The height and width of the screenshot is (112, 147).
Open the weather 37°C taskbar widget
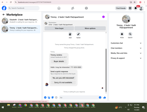(x=118, y=107)
